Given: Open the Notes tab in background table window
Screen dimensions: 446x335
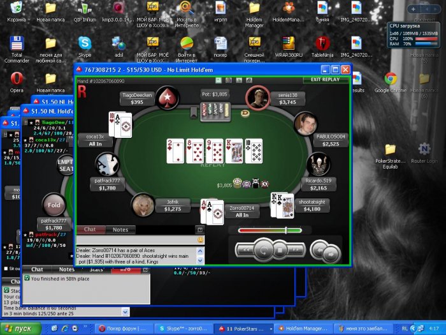Looking at the screenshot, I should [x=66, y=269].
